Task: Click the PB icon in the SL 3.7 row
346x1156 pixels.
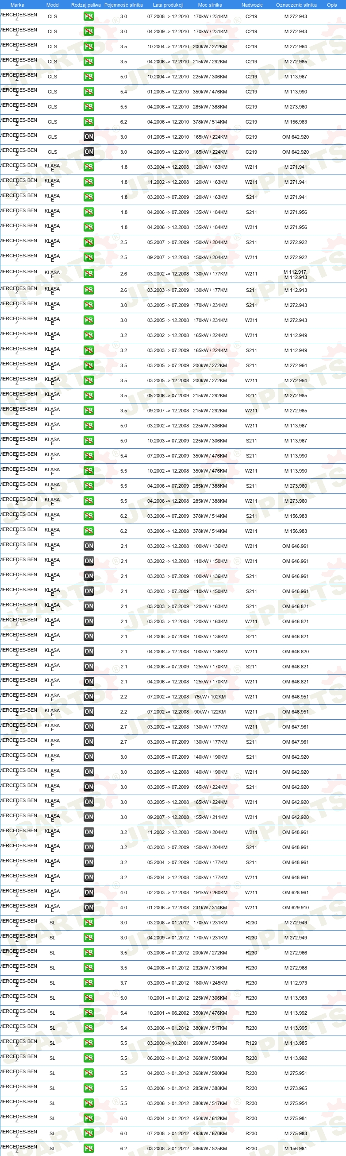Action: pos(89,983)
